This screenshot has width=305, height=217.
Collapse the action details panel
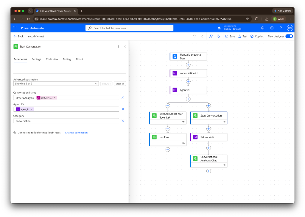(125, 47)
